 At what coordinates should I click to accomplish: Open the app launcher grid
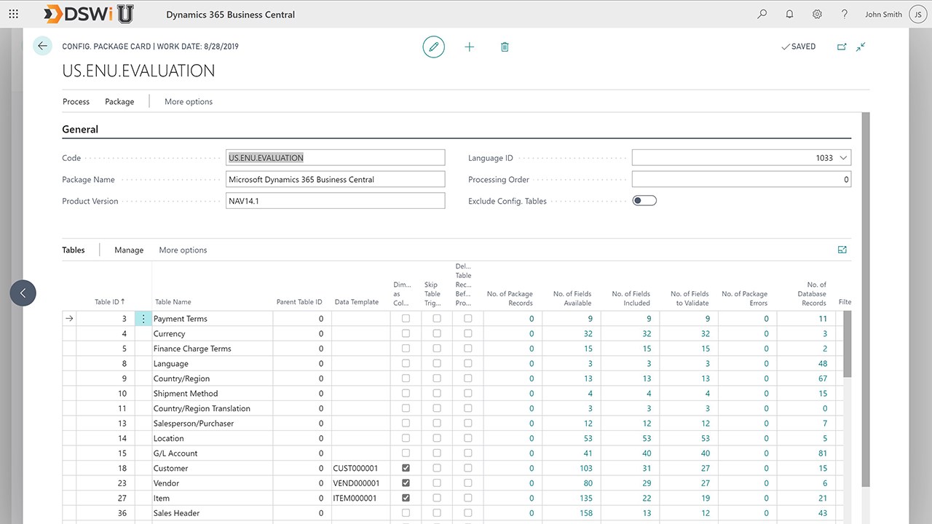click(x=13, y=14)
